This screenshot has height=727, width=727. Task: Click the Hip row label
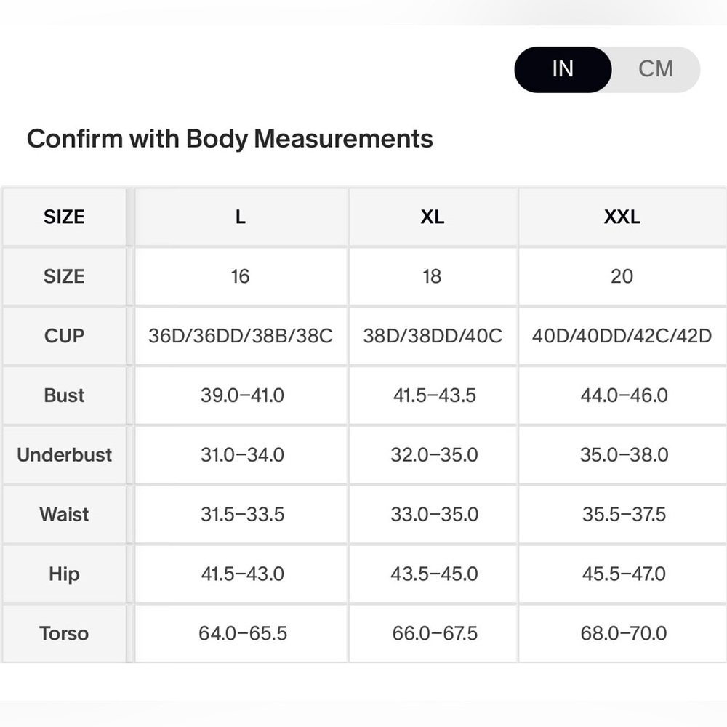coord(65,574)
